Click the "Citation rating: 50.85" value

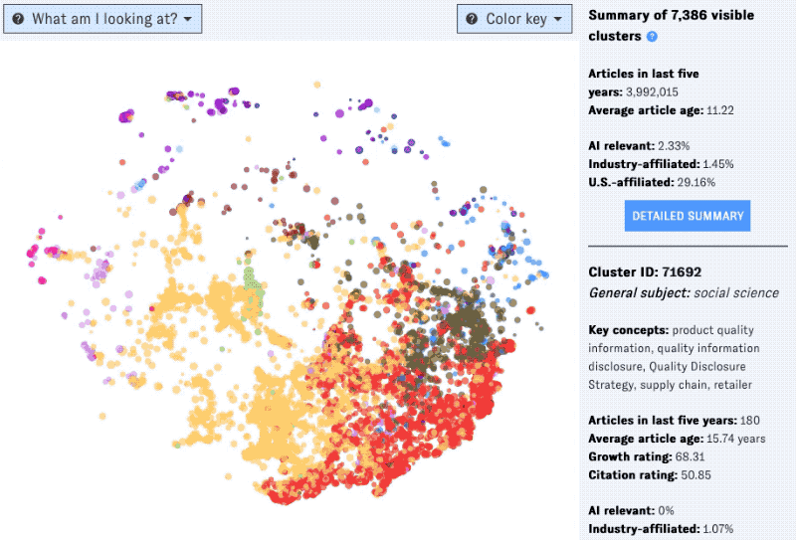click(x=650, y=475)
